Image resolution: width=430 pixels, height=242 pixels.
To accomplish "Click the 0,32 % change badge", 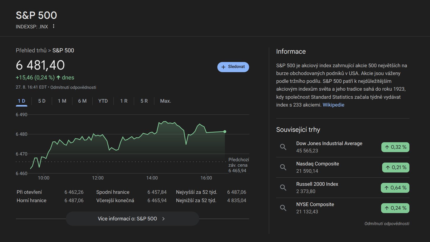I will click(x=395, y=147).
